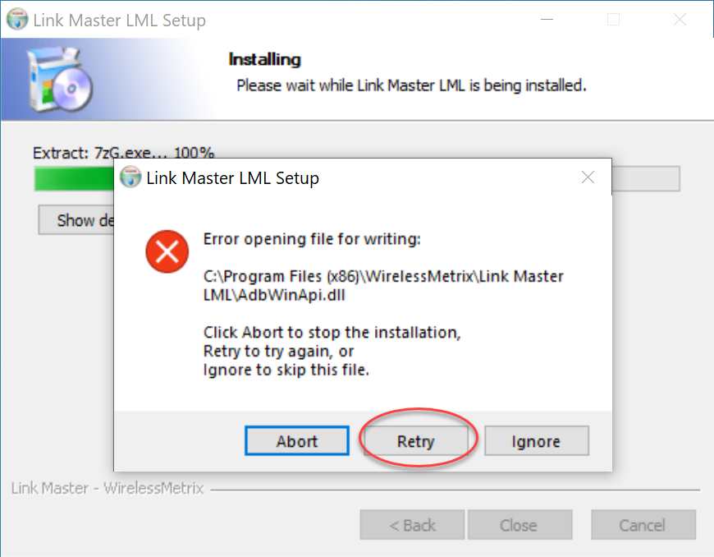Screen dimensions: 714x557
Task: Close the error dialog with its X
Action: [x=588, y=177]
